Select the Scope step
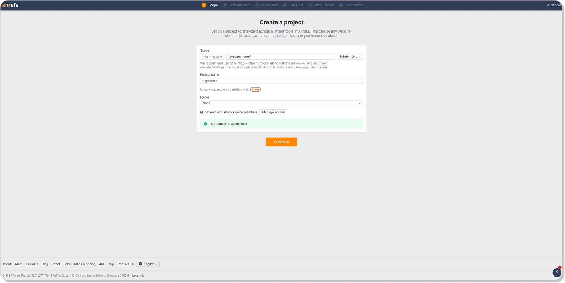 (210, 5)
